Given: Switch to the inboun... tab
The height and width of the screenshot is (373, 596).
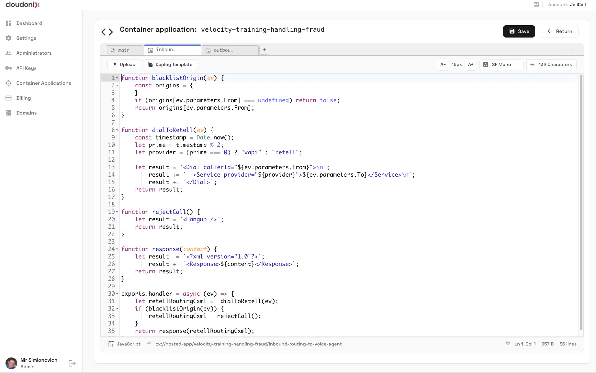Looking at the screenshot, I should pyautogui.click(x=172, y=50).
